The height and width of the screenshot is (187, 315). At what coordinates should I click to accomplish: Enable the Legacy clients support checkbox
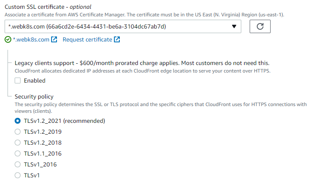coord(18,81)
